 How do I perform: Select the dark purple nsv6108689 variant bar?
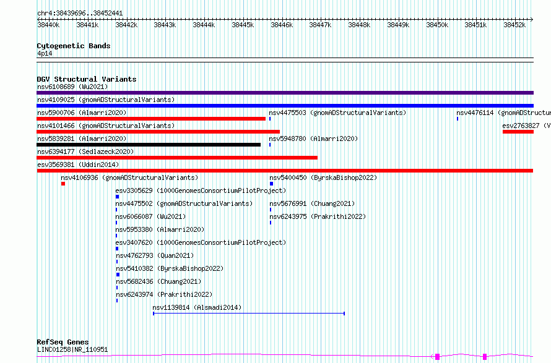tap(285, 93)
